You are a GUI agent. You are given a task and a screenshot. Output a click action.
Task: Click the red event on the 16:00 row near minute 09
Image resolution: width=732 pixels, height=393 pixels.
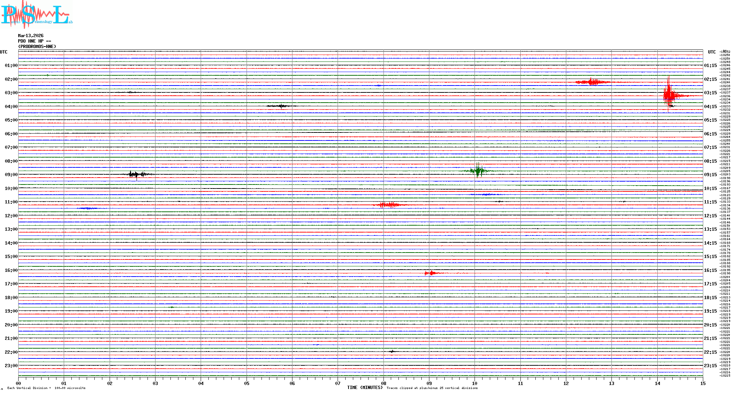431,273
